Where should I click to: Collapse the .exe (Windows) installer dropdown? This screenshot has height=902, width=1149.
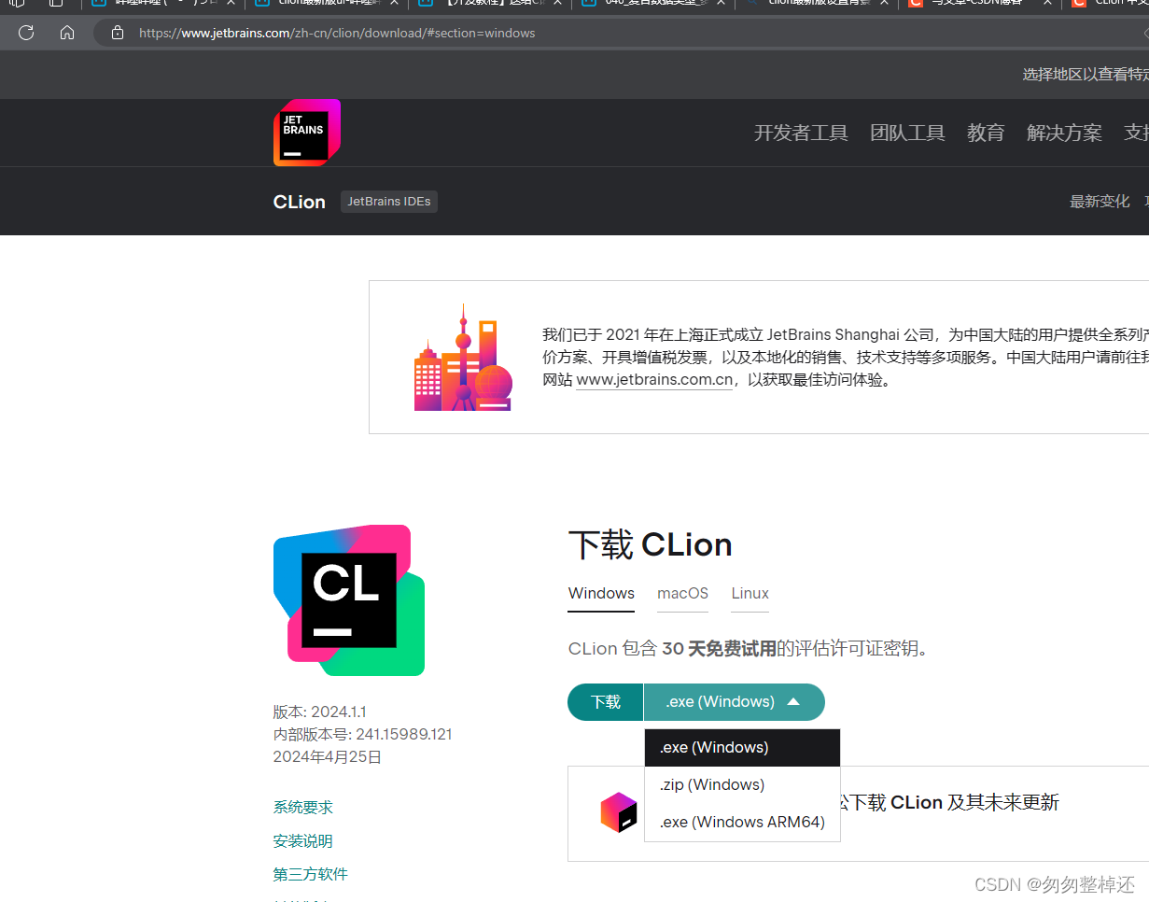[734, 702]
